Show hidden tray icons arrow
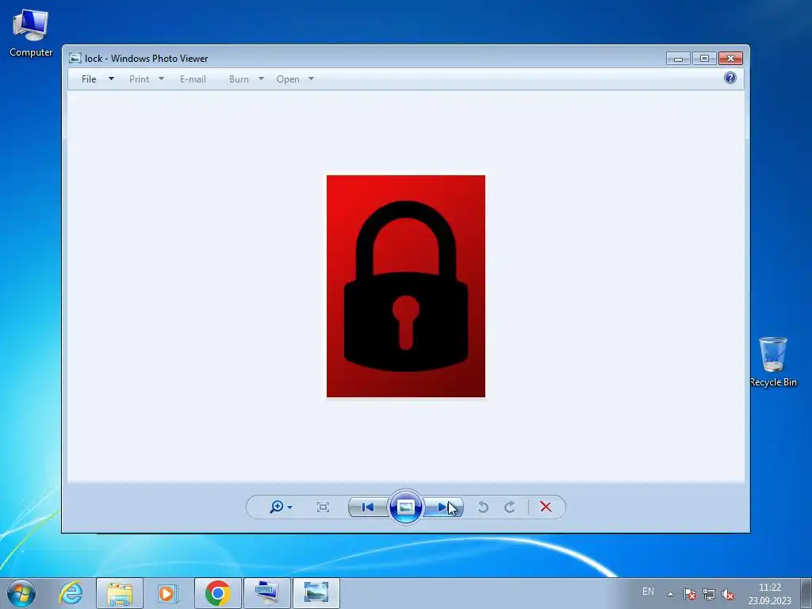This screenshot has height=609, width=812. [670, 594]
